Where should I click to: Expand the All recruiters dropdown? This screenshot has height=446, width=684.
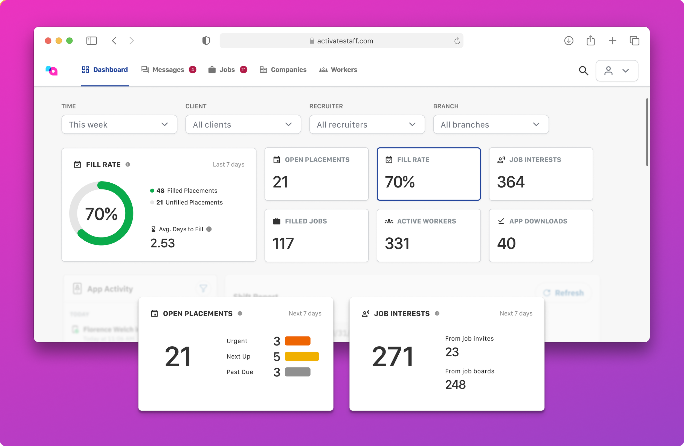[367, 125]
